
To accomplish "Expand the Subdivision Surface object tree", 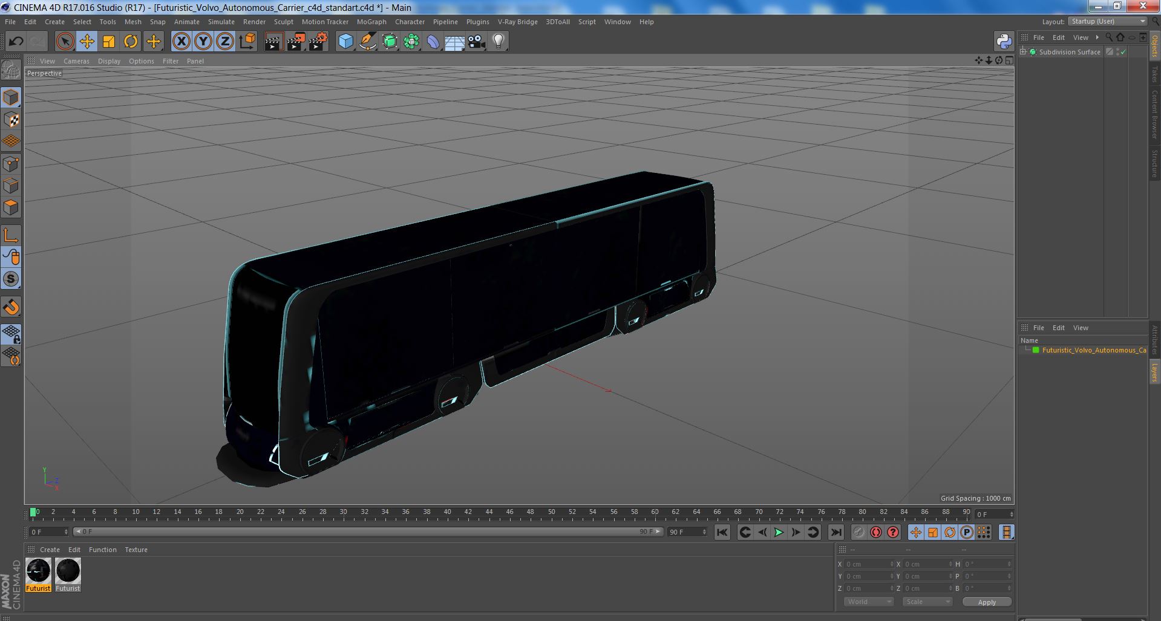I will click(1023, 52).
